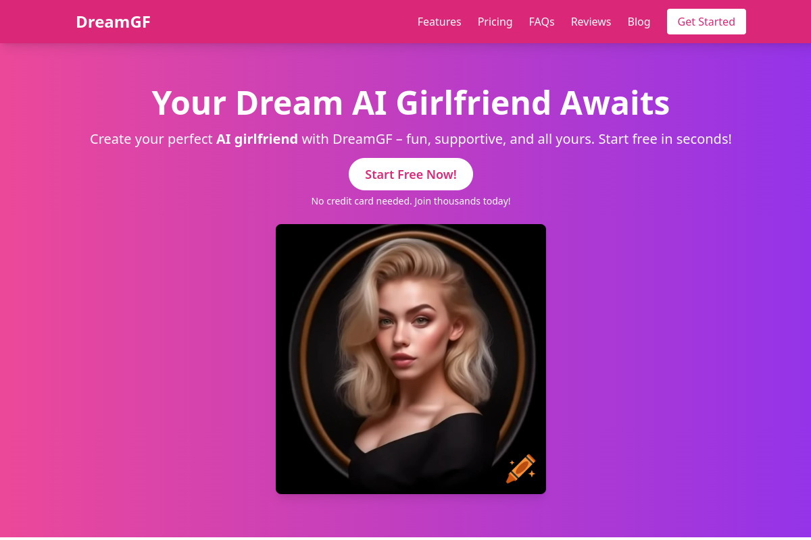Visit the Blog page link
This screenshot has height=540, width=811.
(x=639, y=22)
